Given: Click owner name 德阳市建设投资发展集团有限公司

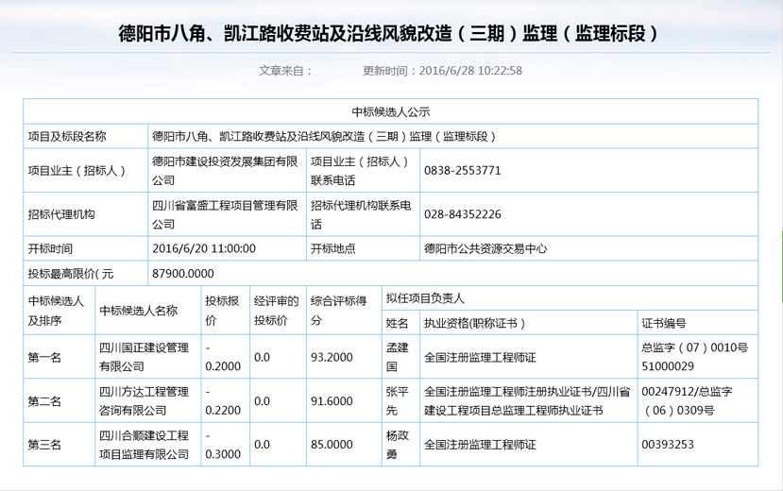Looking at the screenshot, I should click(225, 171).
